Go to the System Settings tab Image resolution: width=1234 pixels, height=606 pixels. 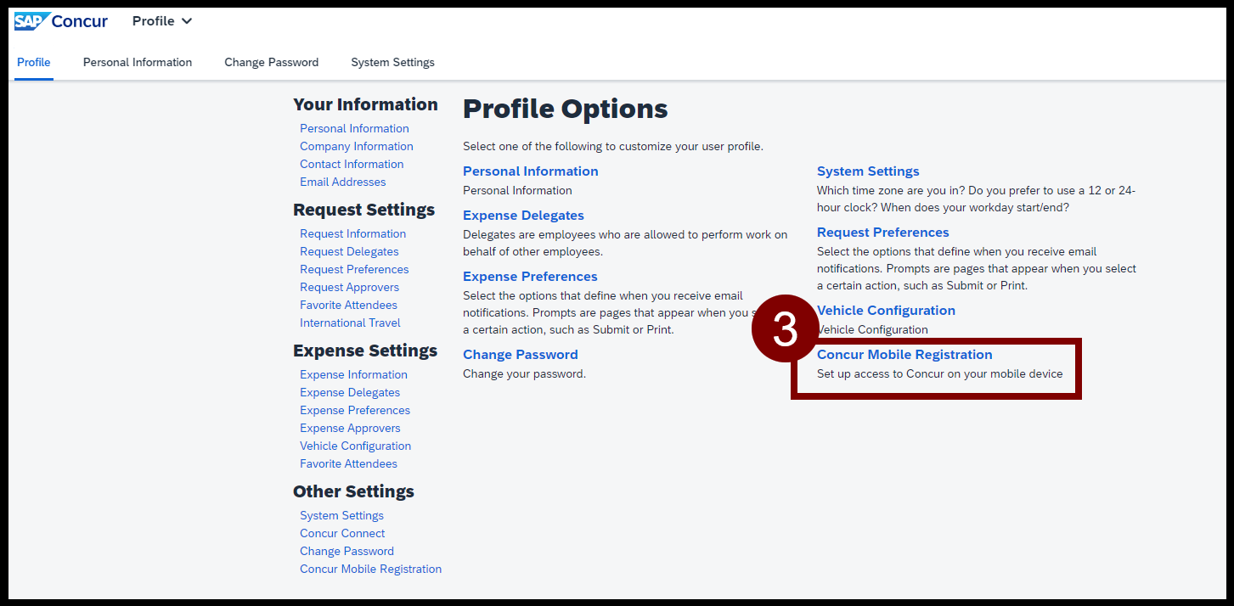(392, 62)
